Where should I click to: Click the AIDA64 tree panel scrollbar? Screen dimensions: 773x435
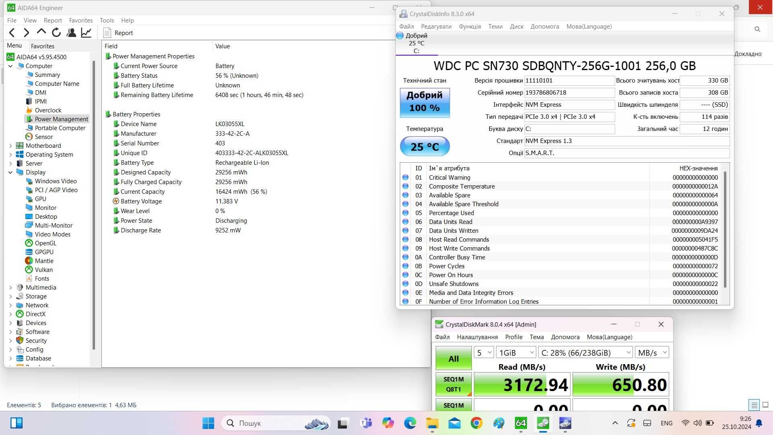94,205
